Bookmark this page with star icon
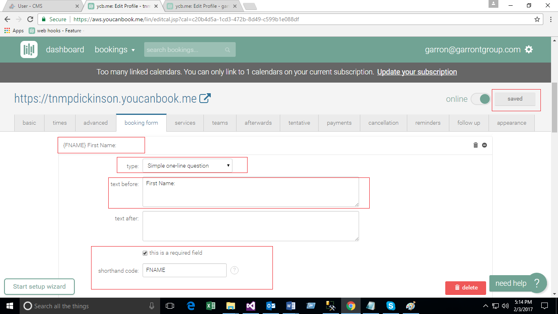The width and height of the screenshot is (558, 314). (537, 19)
